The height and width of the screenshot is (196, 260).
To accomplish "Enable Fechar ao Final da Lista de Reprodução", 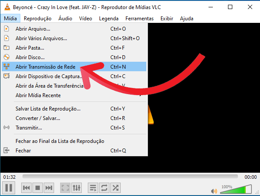I will coord(60,141).
